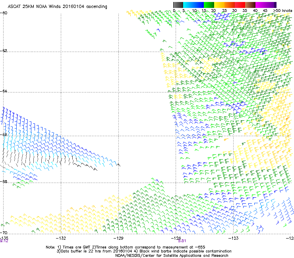Select the '-126' longitude axis label

(176, 238)
